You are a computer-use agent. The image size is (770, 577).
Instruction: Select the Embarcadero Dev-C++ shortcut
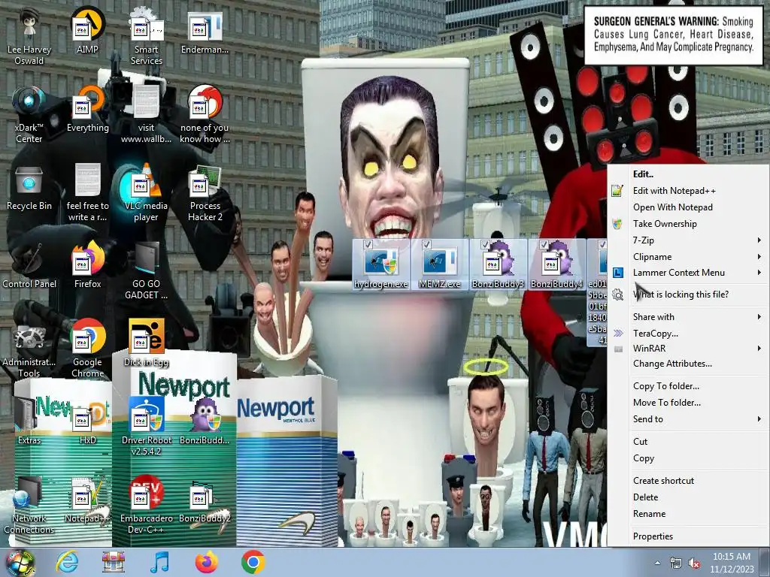click(147, 506)
